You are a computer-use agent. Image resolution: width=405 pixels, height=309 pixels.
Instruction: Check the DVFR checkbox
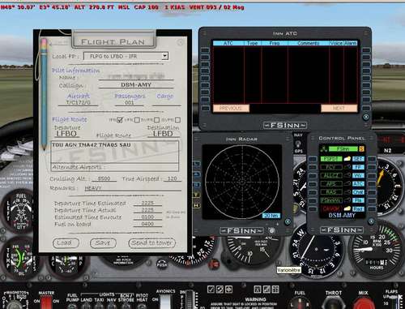(x=156, y=120)
